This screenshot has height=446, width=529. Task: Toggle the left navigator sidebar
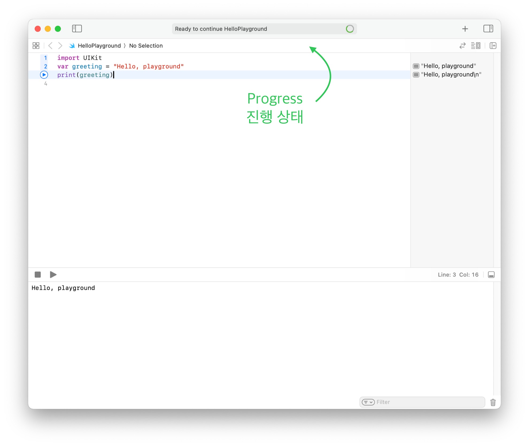pyautogui.click(x=77, y=29)
